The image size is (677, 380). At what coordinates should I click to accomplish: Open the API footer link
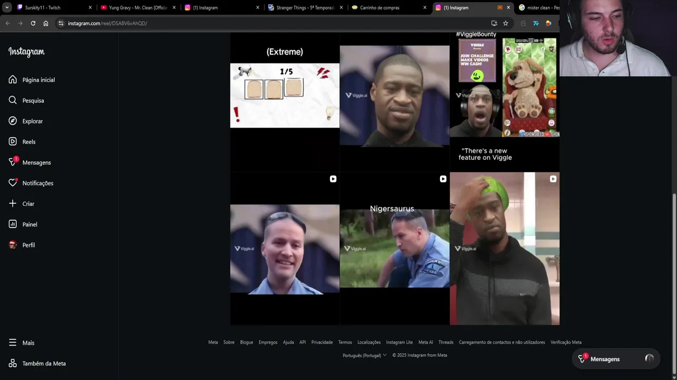point(303,342)
